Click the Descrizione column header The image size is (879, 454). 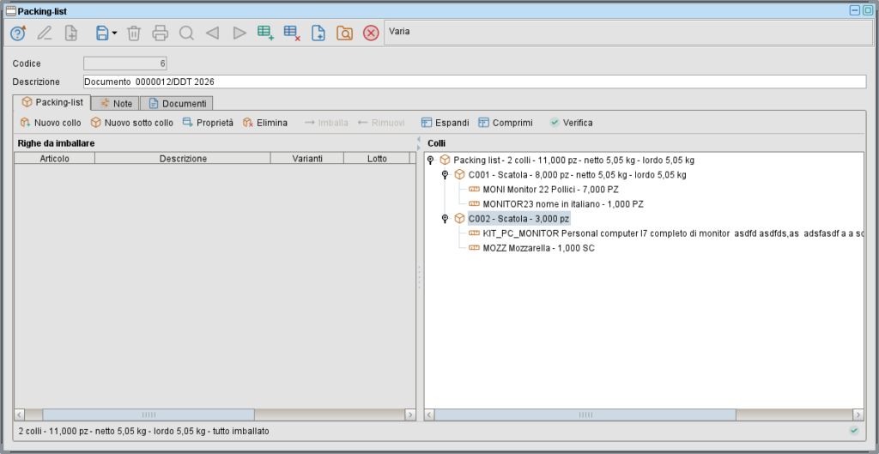click(x=183, y=159)
